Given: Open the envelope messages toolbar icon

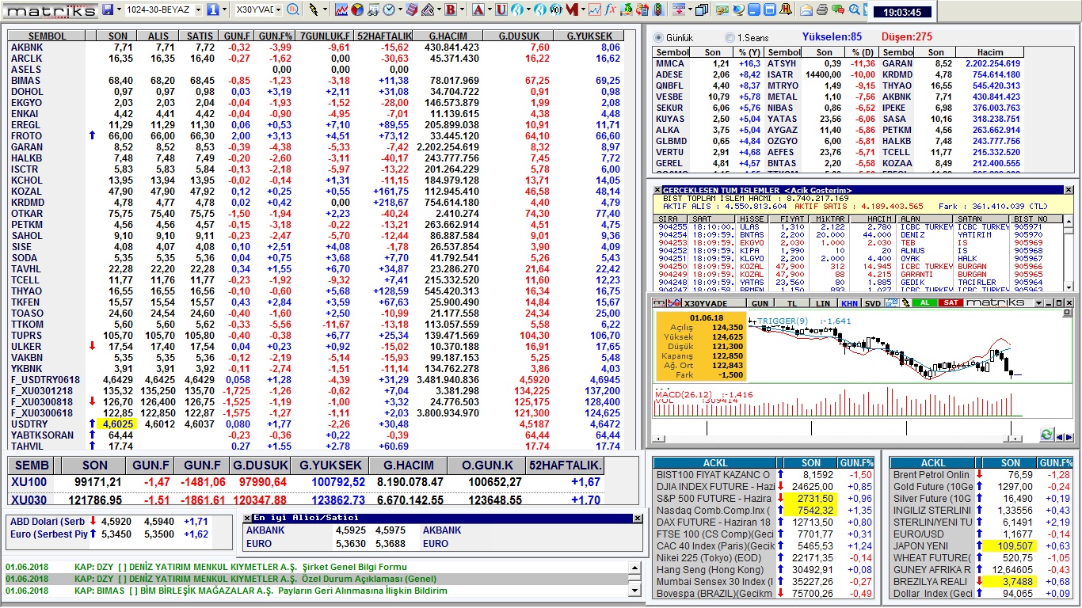Looking at the screenshot, I should point(806,9).
